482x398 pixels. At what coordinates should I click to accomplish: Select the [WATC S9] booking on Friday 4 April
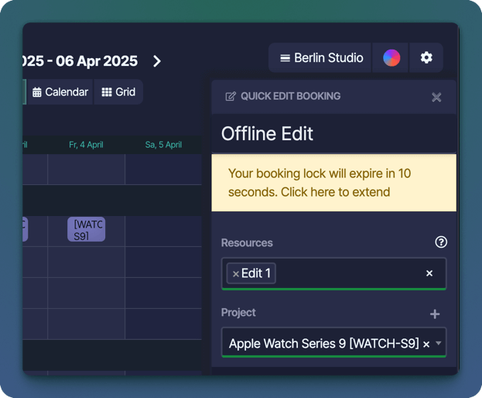coord(87,229)
